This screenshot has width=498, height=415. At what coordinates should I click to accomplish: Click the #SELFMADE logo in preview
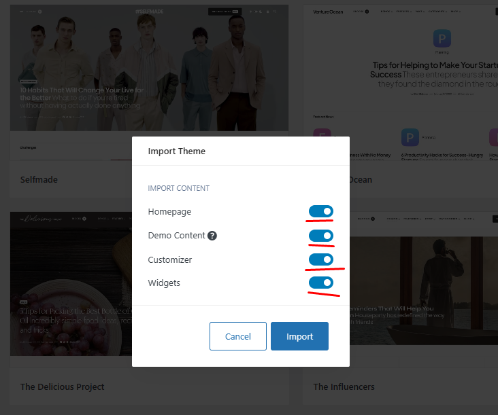pyautogui.click(x=149, y=12)
